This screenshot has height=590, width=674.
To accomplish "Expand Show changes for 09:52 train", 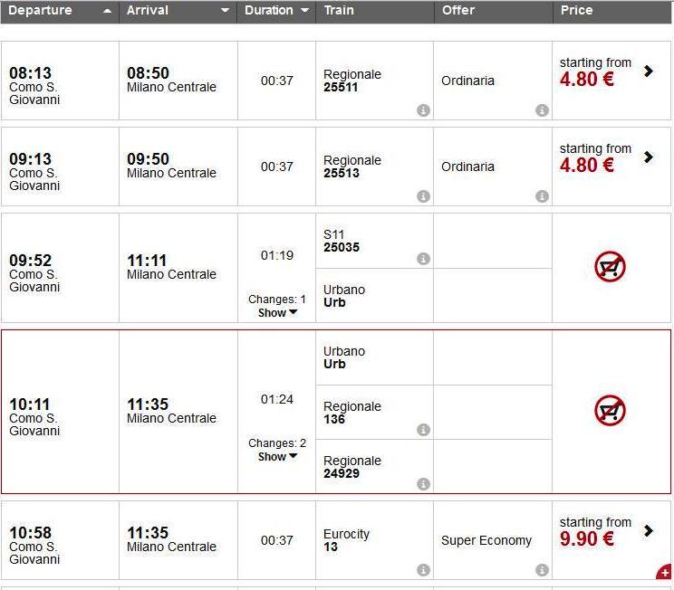I will [x=277, y=312].
